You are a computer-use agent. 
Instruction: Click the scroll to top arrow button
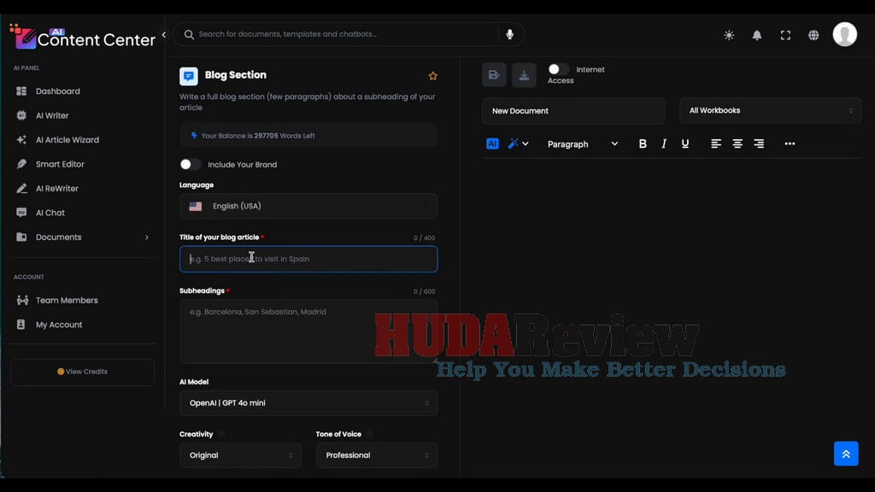(x=846, y=454)
